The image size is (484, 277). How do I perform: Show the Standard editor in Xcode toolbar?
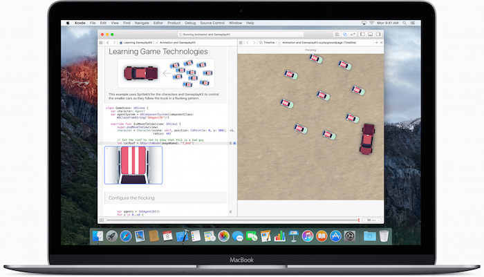[337, 35]
